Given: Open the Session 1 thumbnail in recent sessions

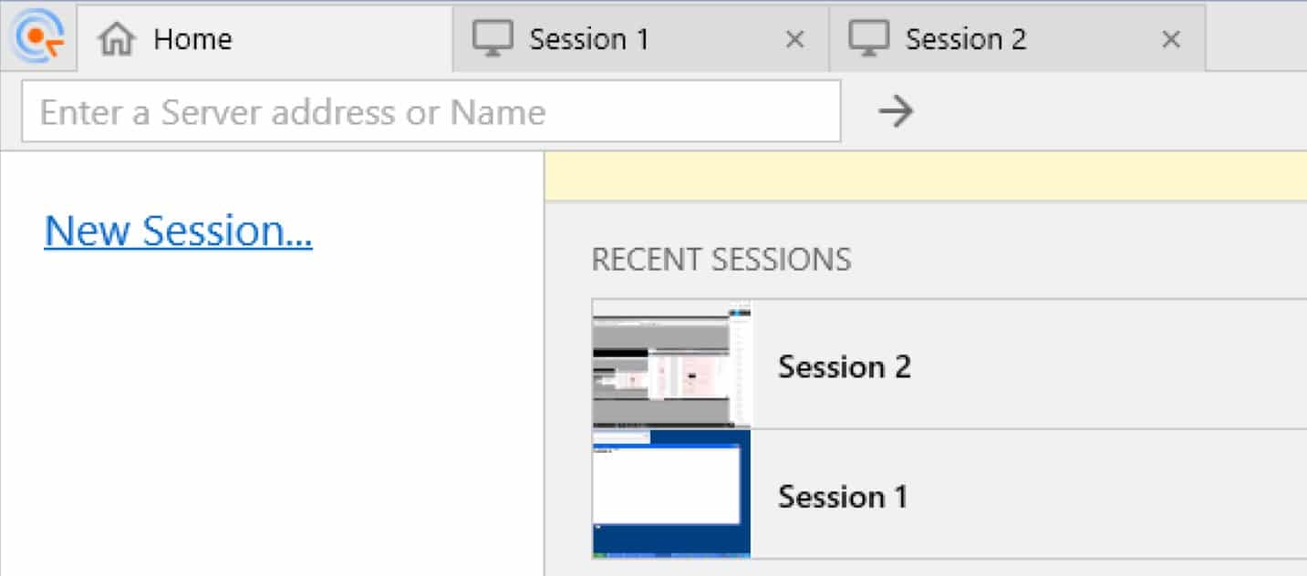Looking at the screenshot, I should 671,493.
